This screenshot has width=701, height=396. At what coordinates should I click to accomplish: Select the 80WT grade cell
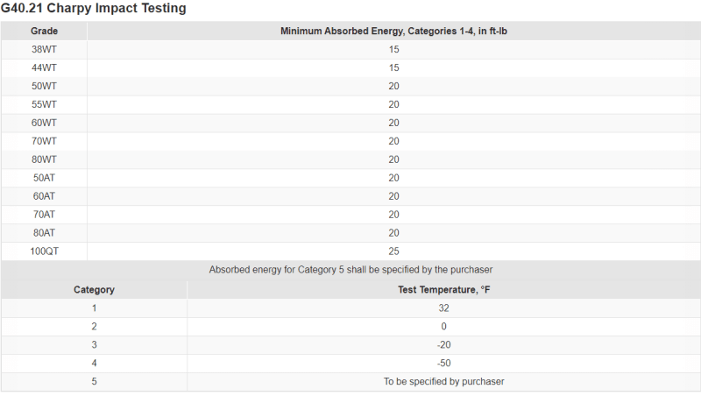click(x=45, y=159)
